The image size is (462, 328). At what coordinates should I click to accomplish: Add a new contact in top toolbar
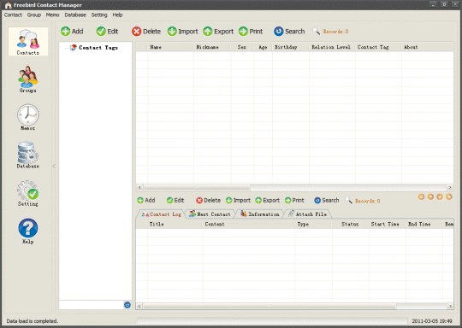72,32
